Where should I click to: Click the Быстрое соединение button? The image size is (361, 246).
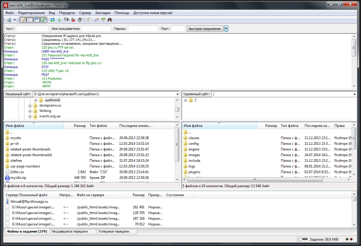(204, 29)
